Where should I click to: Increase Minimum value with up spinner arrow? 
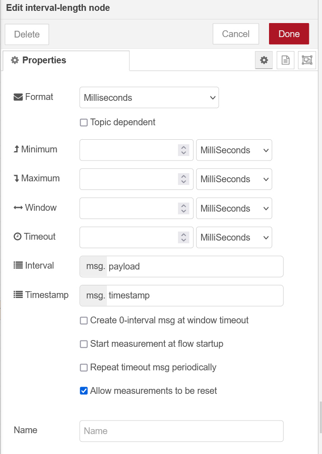(183, 147)
